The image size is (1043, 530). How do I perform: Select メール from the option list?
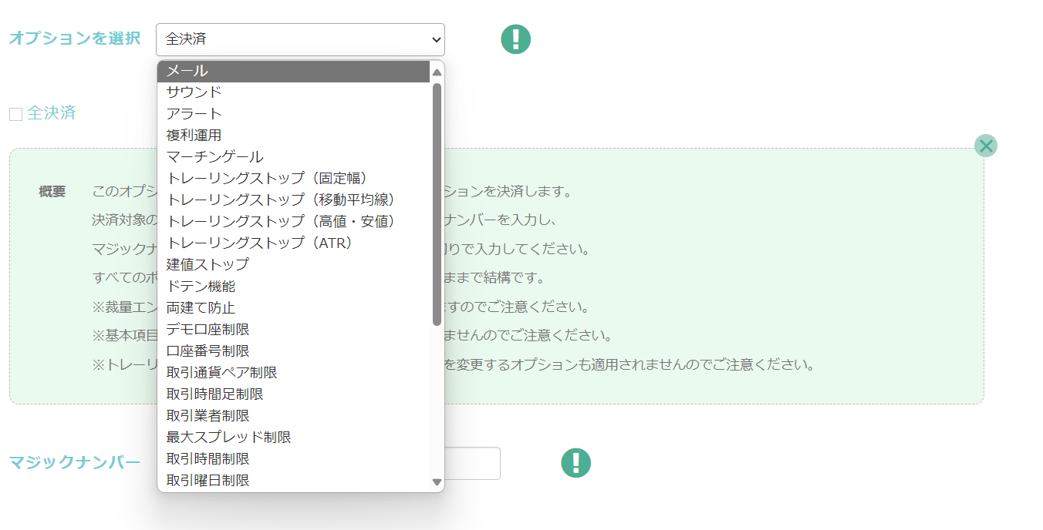293,71
